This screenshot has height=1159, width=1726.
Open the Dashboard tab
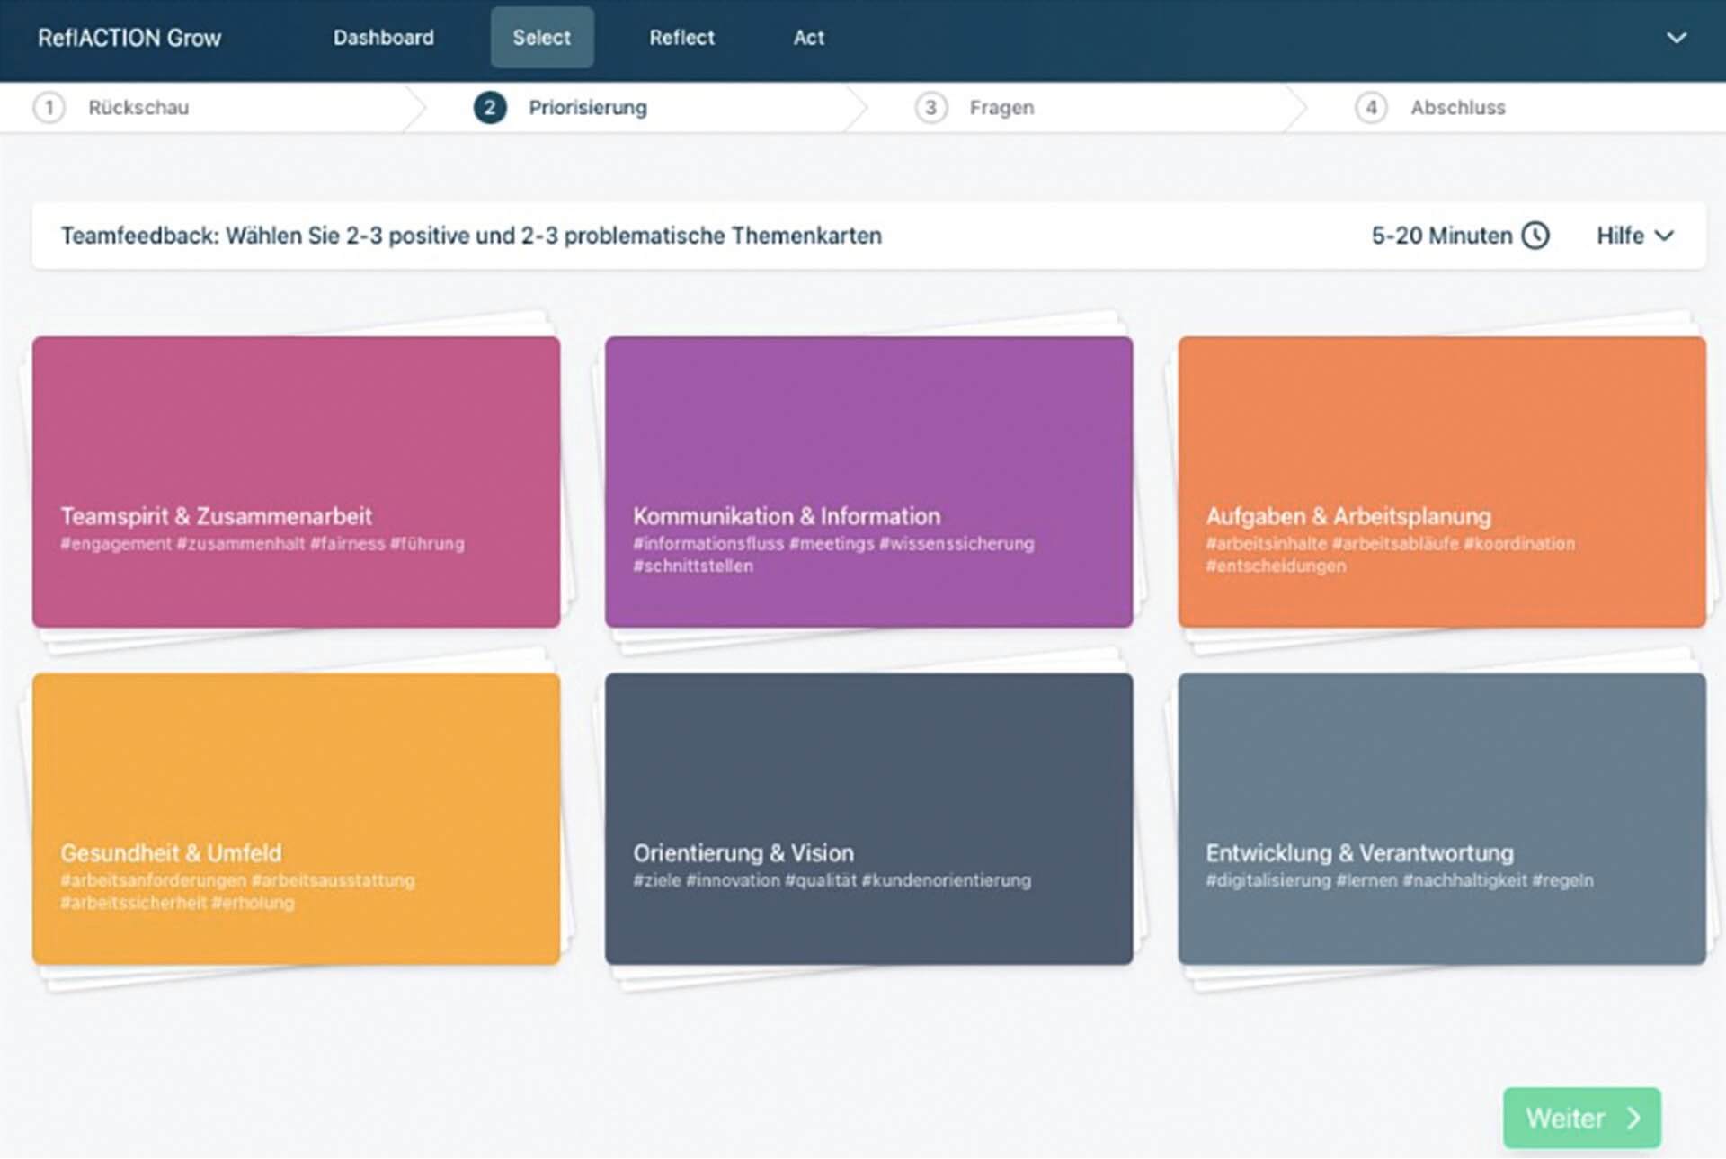point(383,38)
